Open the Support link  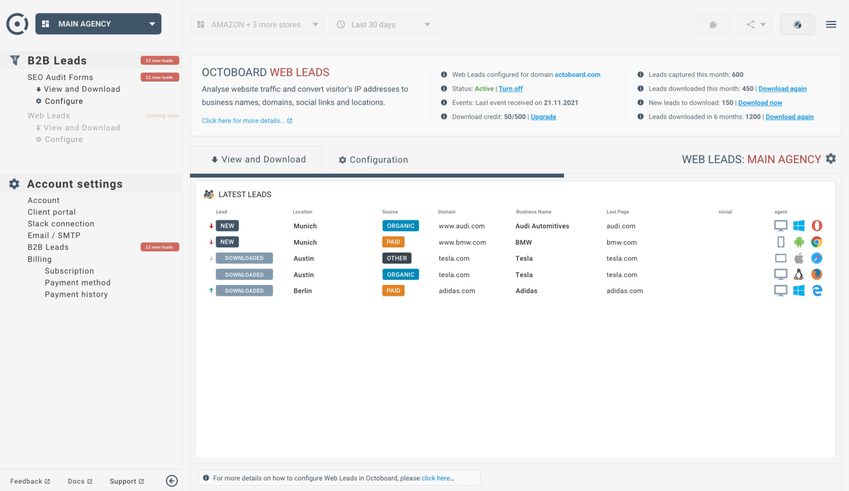(127, 481)
